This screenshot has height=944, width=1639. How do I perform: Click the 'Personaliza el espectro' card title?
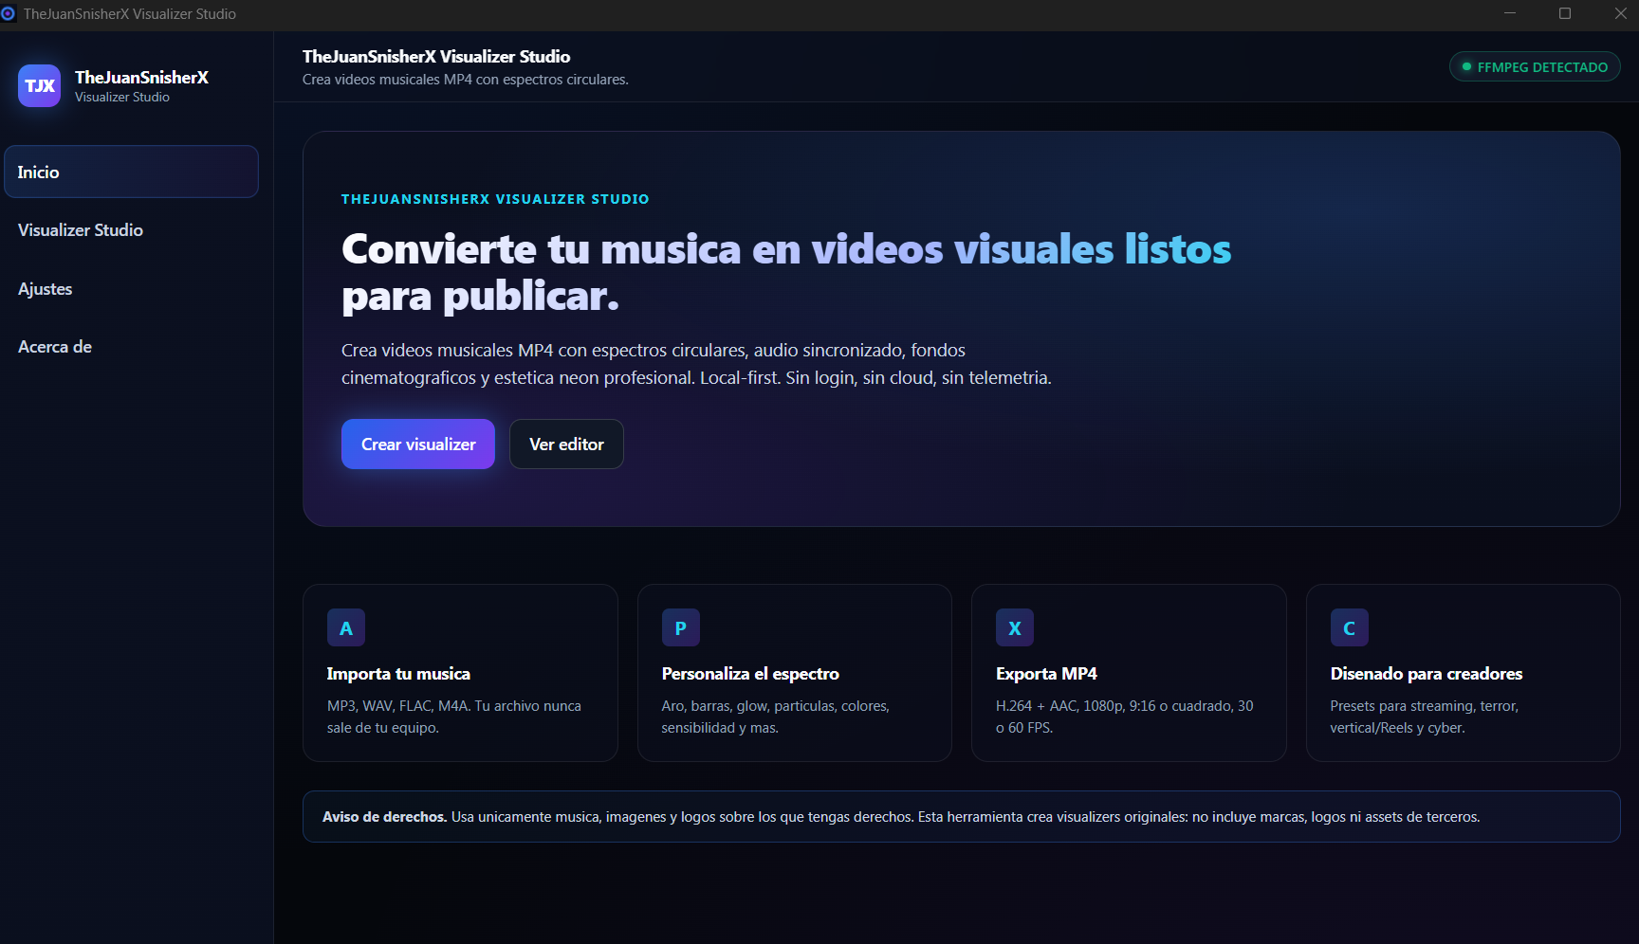(x=750, y=674)
